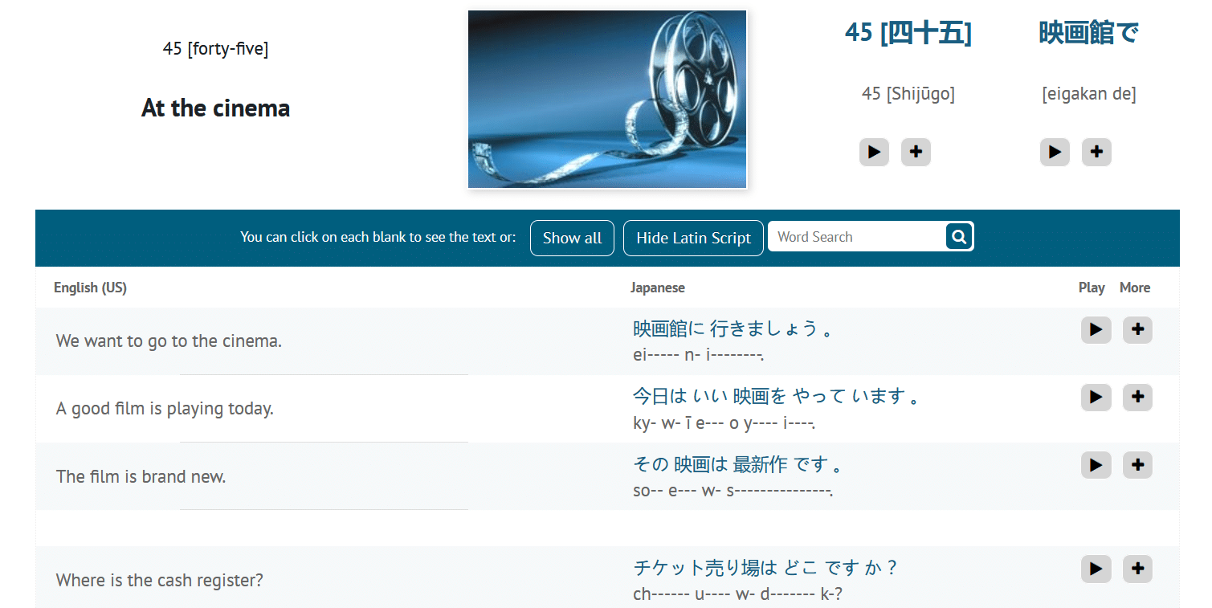Expand more options for 'good film' row
The image size is (1212, 608).
(x=1137, y=398)
